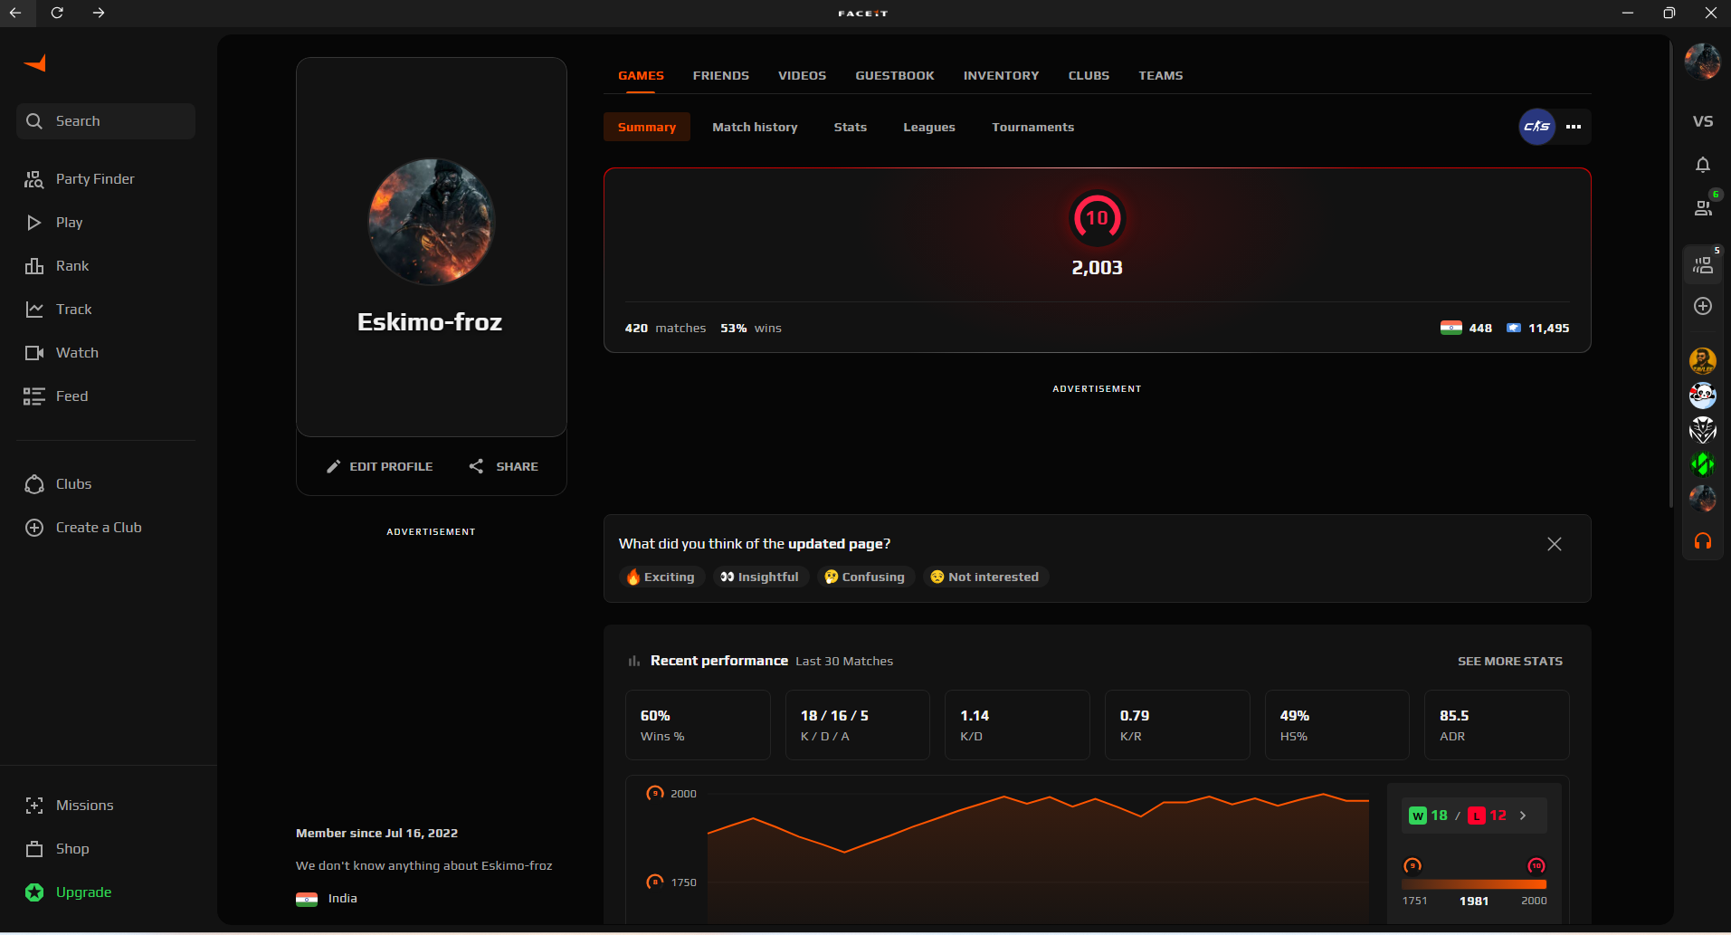This screenshot has width=1731, height=935.
Task: Open your account avatar in the right sidebar
Action: (1702, 62)
